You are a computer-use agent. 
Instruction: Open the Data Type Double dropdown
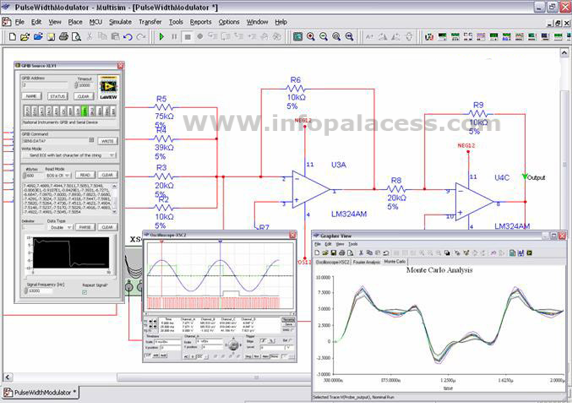60,227
